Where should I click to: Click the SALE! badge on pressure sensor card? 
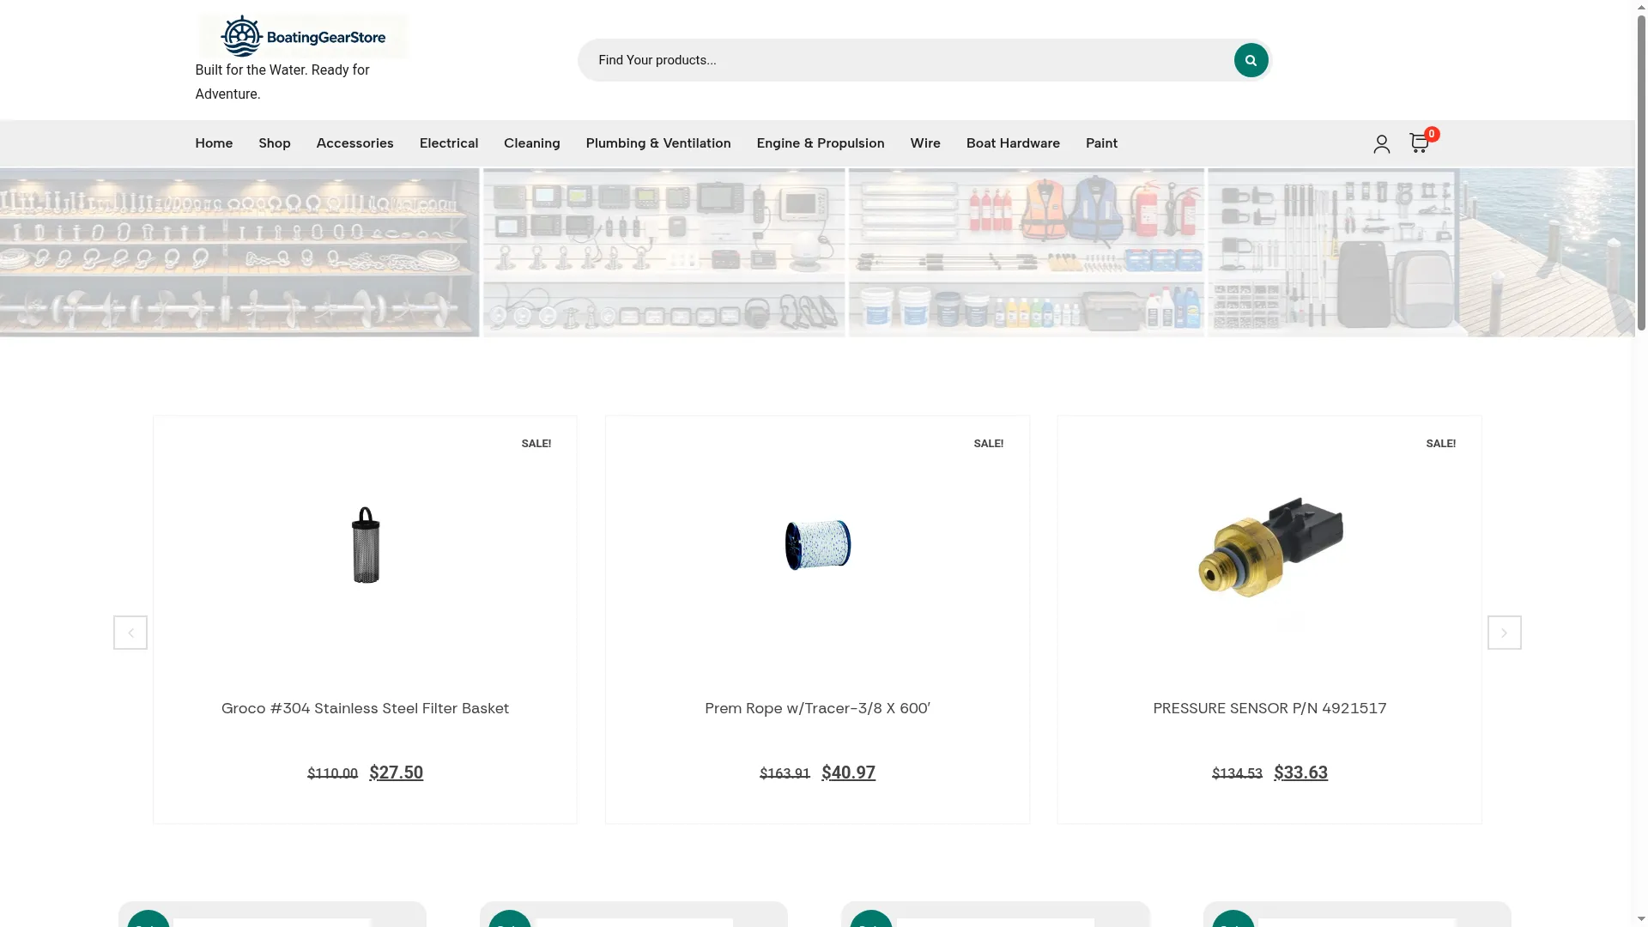click(1440, 444)
